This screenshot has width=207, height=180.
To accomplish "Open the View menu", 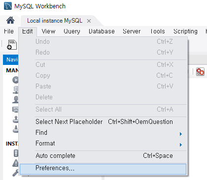I will pos(48,31).
